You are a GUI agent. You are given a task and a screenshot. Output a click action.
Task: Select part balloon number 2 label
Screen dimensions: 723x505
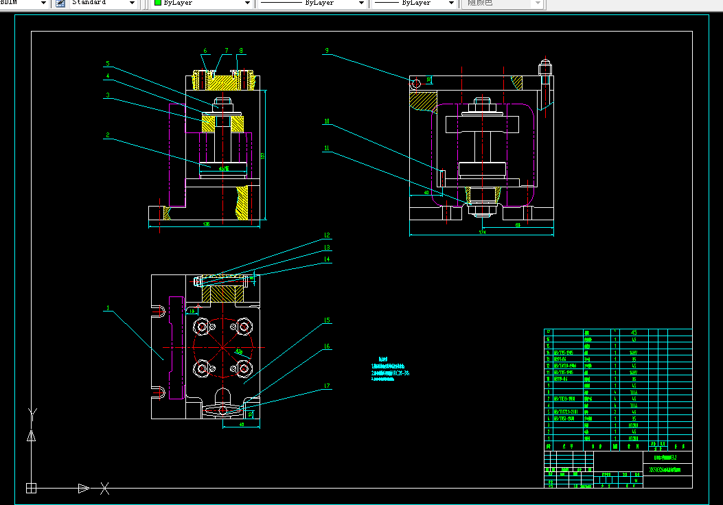point(107,135)
